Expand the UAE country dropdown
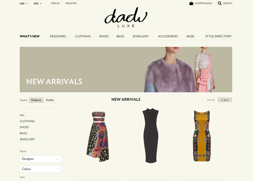The width and height of the screenshot is (253, 181). pos(23,3)
